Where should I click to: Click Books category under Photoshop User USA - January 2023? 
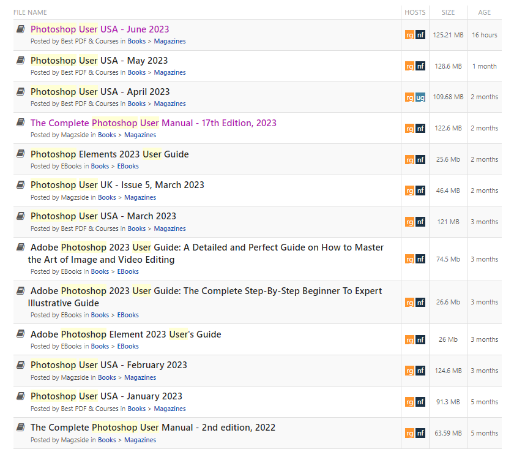[x=136, y=409]
